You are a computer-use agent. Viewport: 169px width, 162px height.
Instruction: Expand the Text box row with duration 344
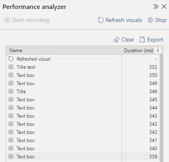tap(11, 108)
